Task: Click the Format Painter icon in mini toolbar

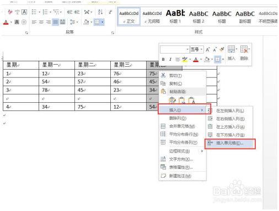Action: [222, 49]
